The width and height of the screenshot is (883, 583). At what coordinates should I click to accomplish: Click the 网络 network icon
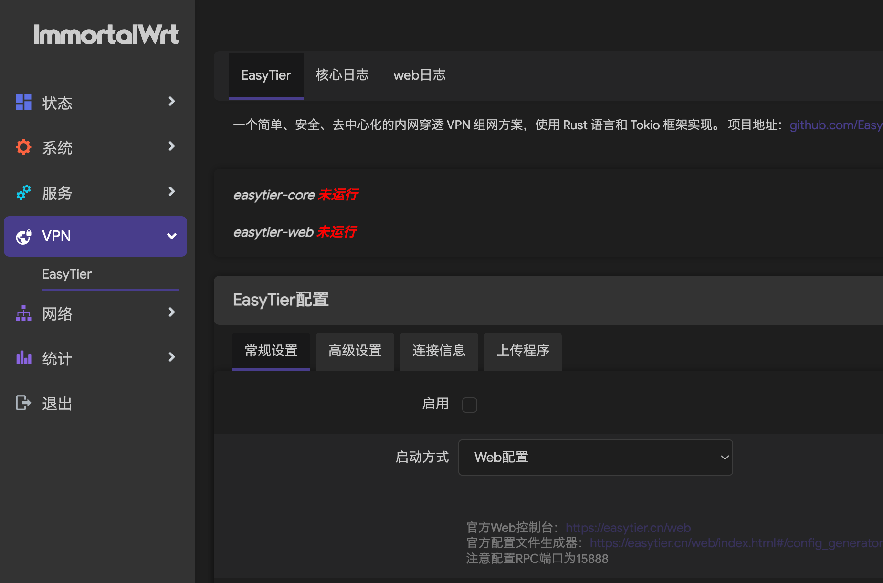click(23, 313)
